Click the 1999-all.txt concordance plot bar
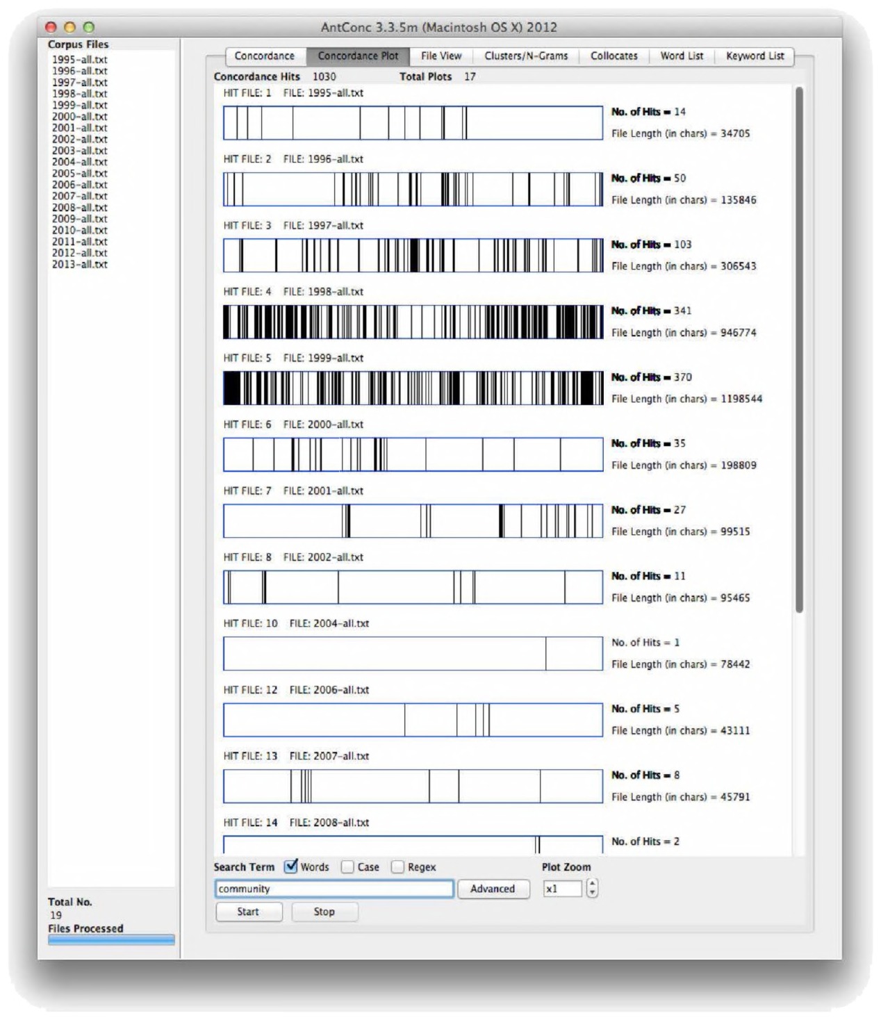 coord(413,388)
